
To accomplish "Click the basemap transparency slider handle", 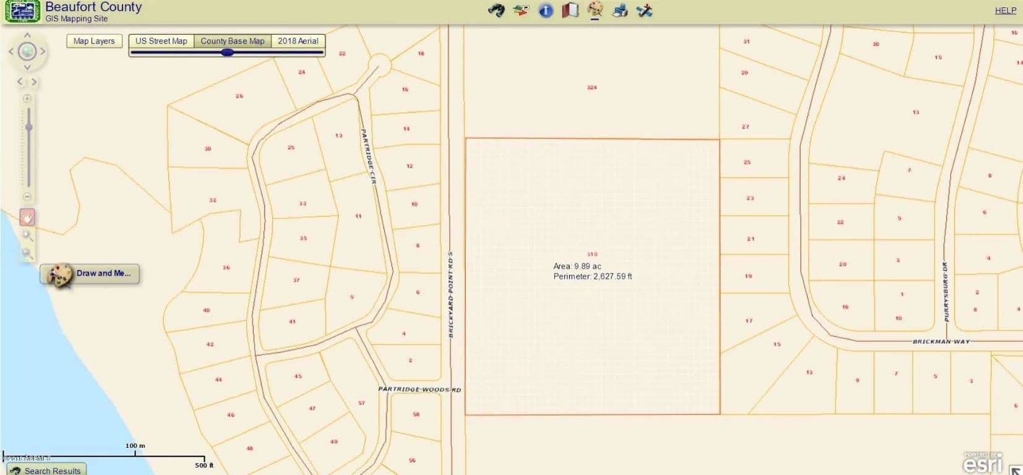I will coord(228,53).
